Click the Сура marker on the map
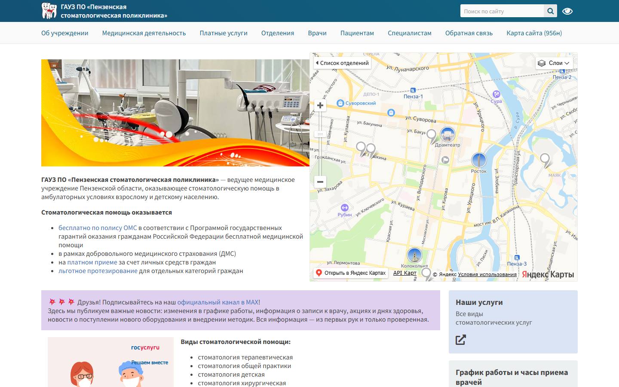 (496, 94)
